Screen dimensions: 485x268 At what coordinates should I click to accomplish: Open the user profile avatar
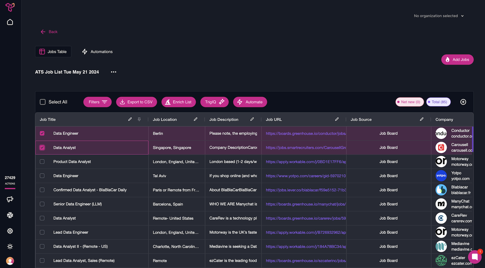click(10, 261)
